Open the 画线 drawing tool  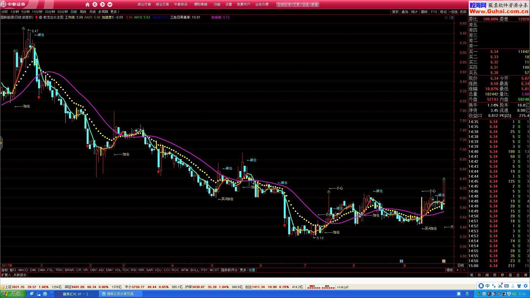point(424,12)
